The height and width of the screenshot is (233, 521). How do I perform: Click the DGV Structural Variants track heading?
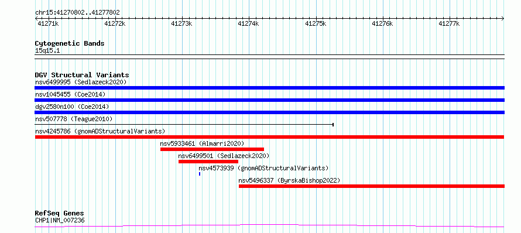82,75
